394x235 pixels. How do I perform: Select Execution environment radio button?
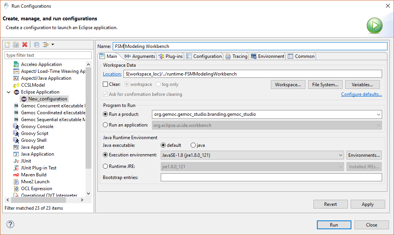[106, 155]
